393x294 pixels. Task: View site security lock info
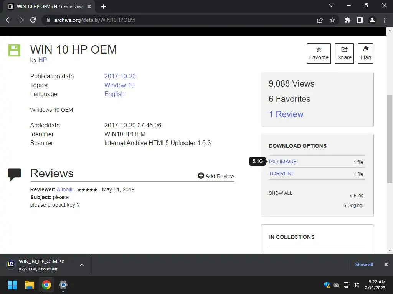(48, 20)
